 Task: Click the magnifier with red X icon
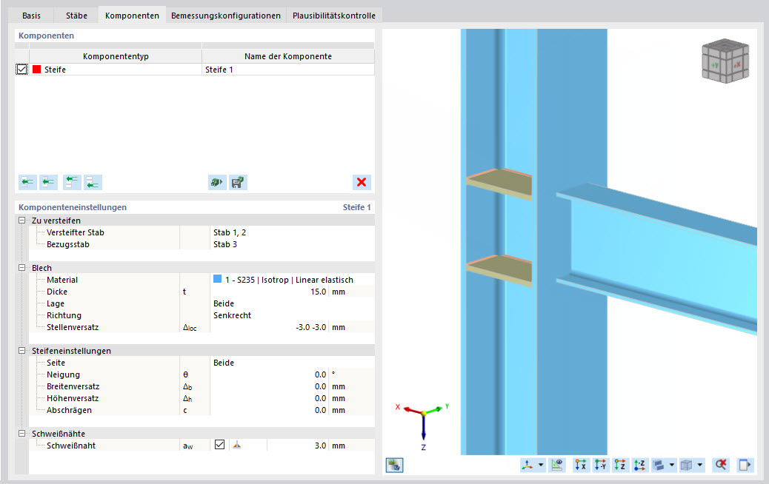pos(720,465)
